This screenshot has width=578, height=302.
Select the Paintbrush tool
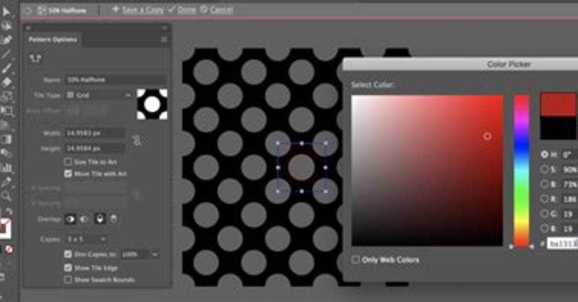click(6, 68)
